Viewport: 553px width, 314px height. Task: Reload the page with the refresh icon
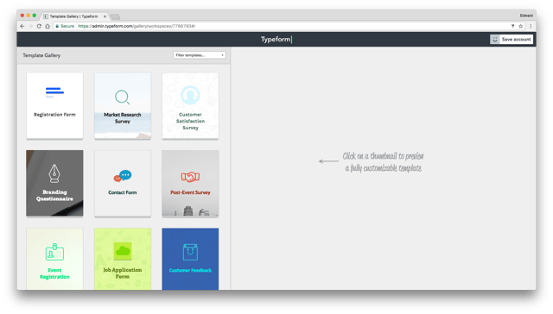click(39, 26)
